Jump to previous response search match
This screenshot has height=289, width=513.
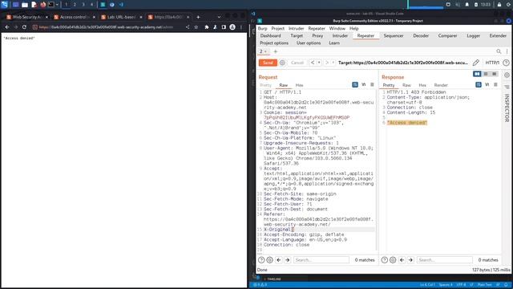coord(402,260)
